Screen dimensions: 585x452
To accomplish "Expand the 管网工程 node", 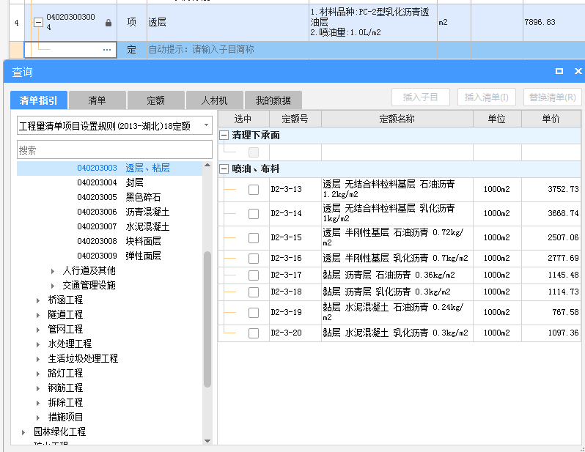I will pos(38,330).
